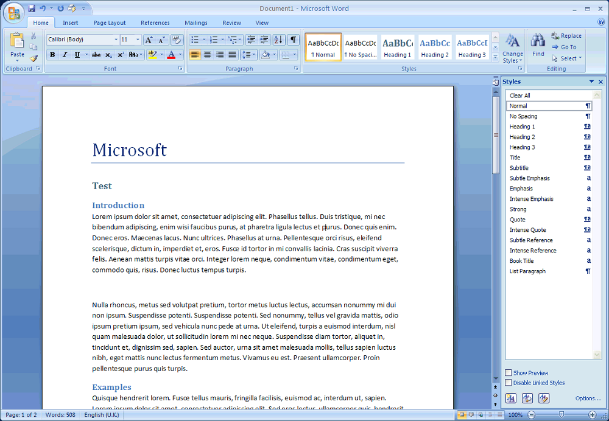Apply superscript formatting
Screen dimensions: 609x421
(x=121, y=55)
